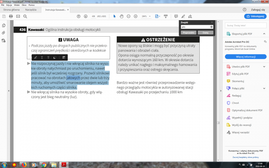Click the tools search field
Image resolution: width=269 pixels, height=168 pixels.
click(x=246, y=26)
